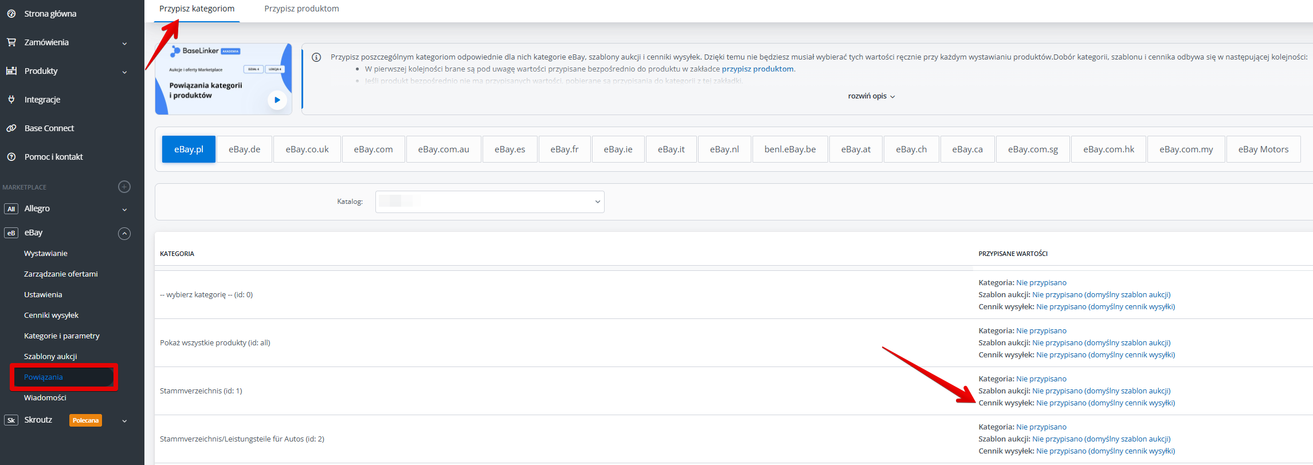Play the Powiązania kategorii video
The height and width of the screenshot is (465, 1313).
point(277,100)
